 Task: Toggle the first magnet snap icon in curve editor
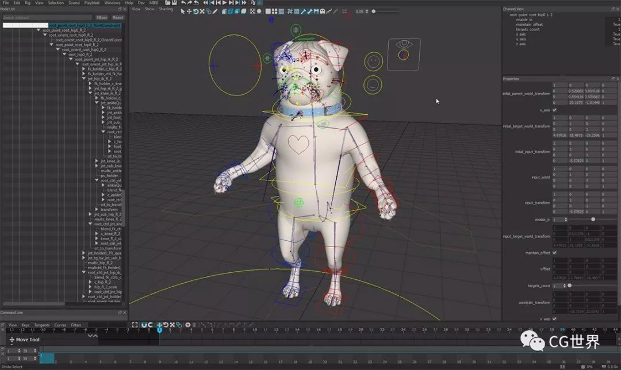tap(144, 325)
